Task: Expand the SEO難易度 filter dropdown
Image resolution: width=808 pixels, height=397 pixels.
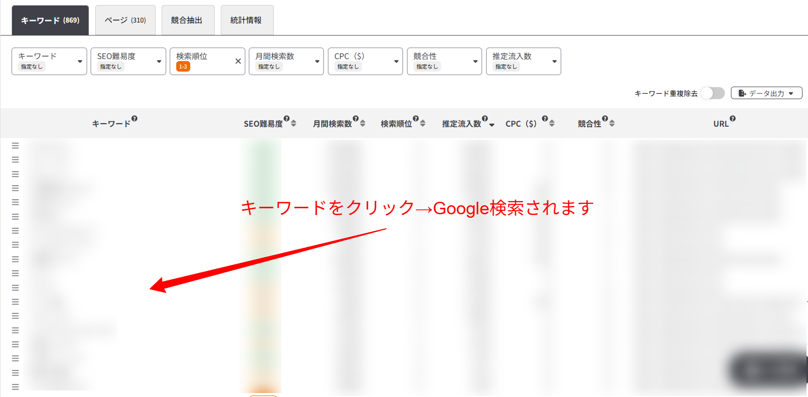Action: [128, 61]
